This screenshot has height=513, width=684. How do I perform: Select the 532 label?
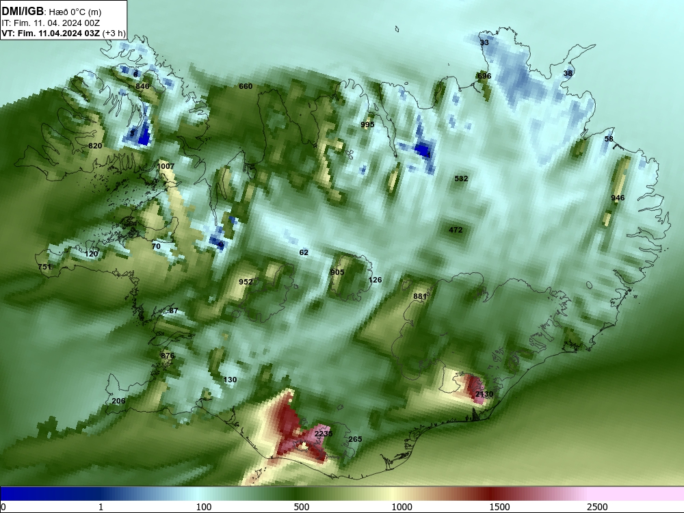click(x=461, y=179)
